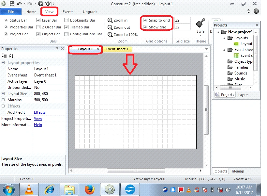Sort properties alphabetically (A-Z) icon
This screenshot has width=267, height=196.
11,56
